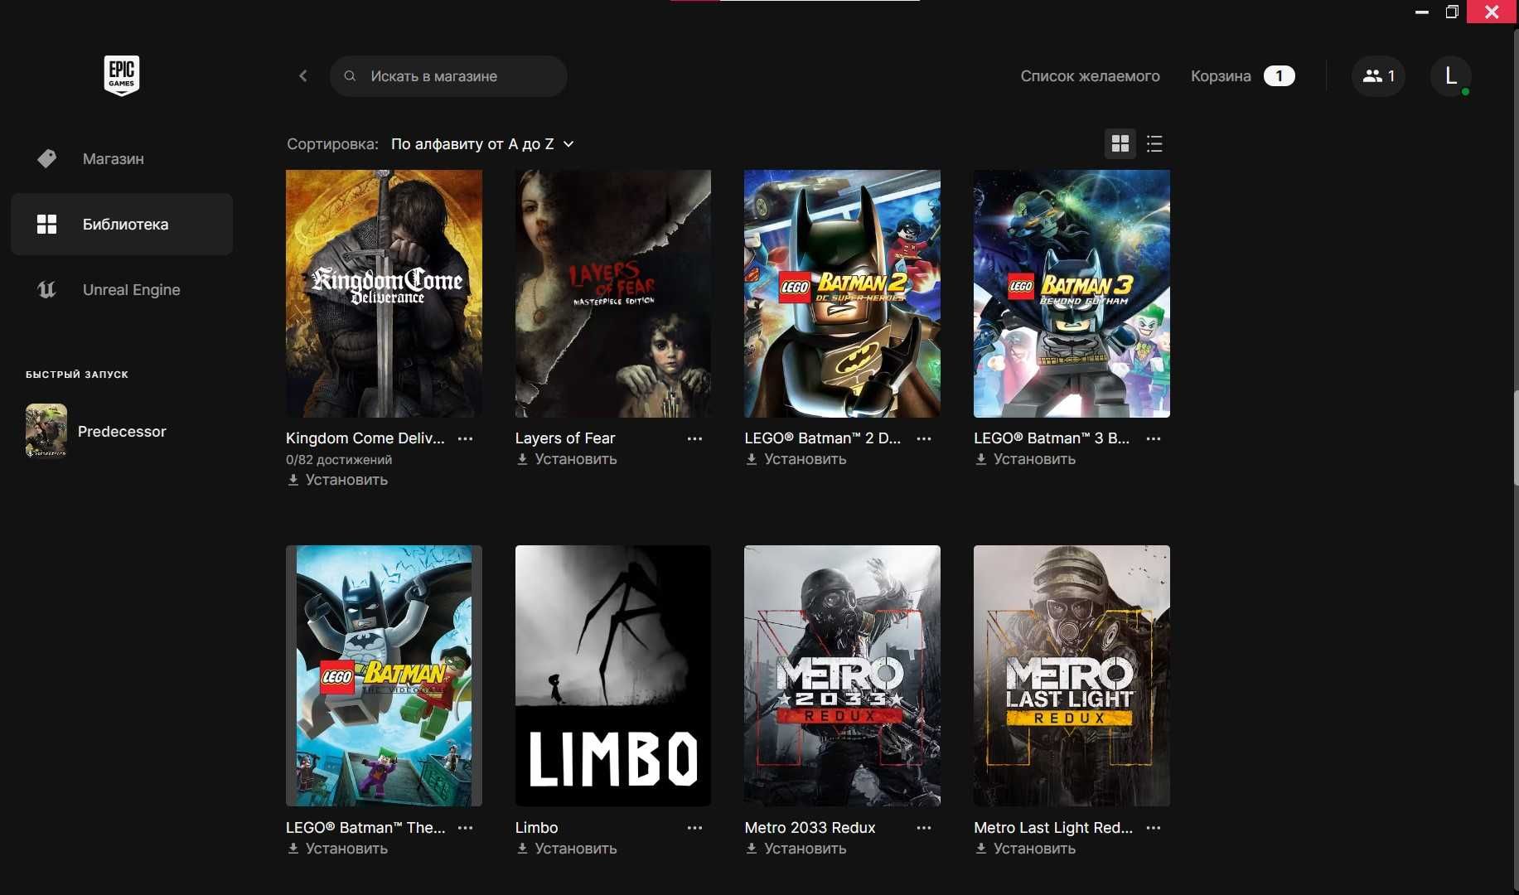1519x895 pixels.
Task: Open the profile avatar L
Action: (1451, 76)
